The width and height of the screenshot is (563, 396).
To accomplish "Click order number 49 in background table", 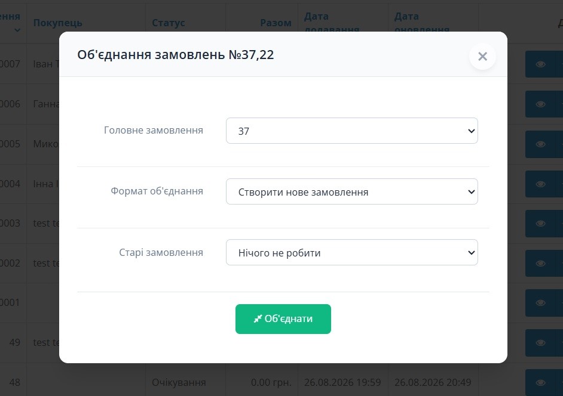I will (15, 342).
